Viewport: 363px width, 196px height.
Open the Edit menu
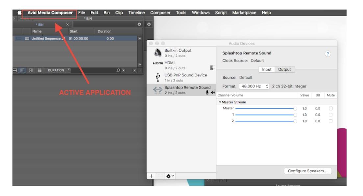[x=94, y=13]
